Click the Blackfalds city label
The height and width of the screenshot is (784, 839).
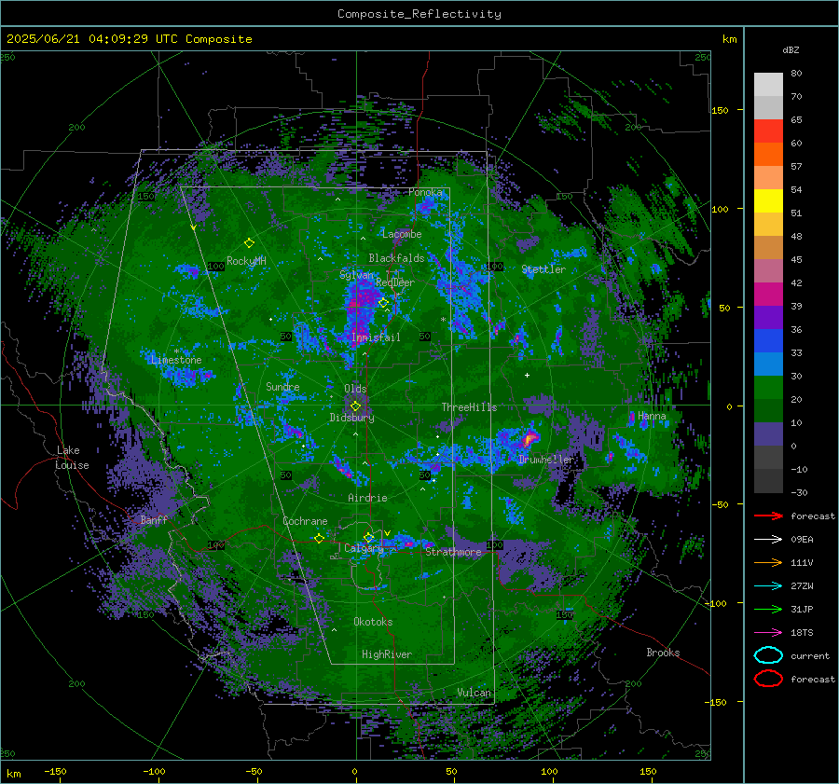click(396, 258)
